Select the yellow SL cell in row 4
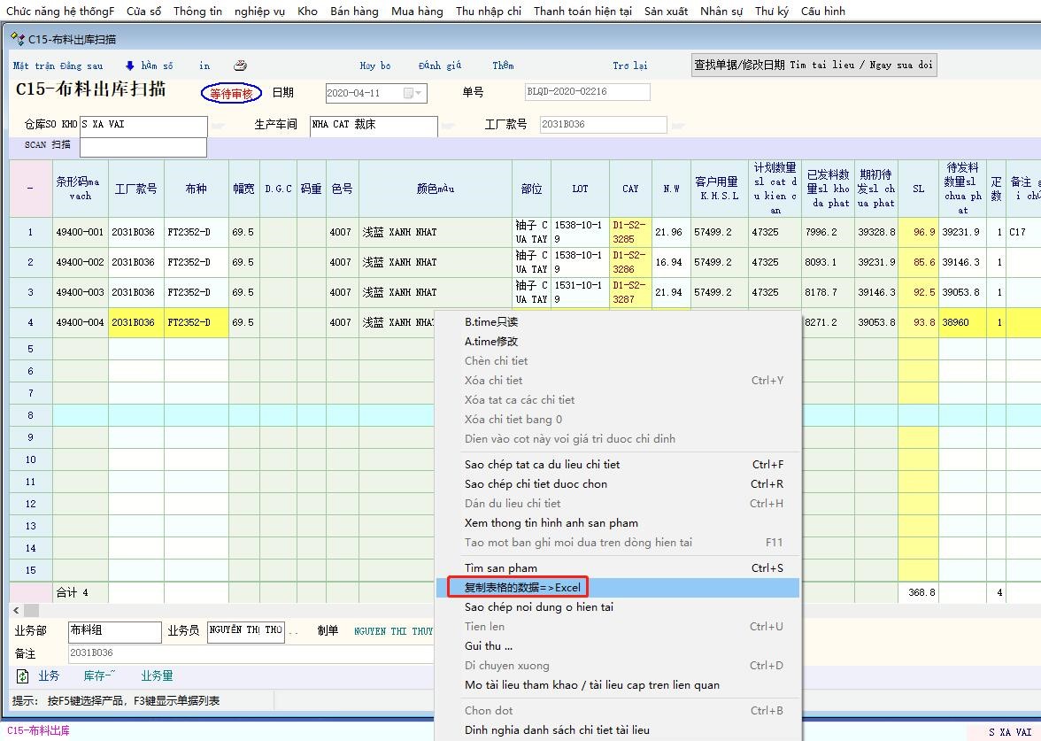The image size is (1041, 741). (918, 323)
